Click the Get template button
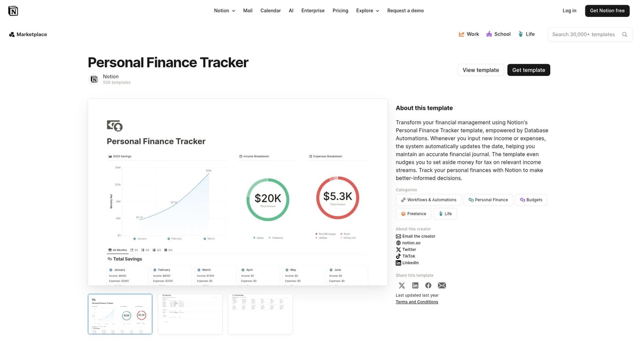 coord(528,69)
